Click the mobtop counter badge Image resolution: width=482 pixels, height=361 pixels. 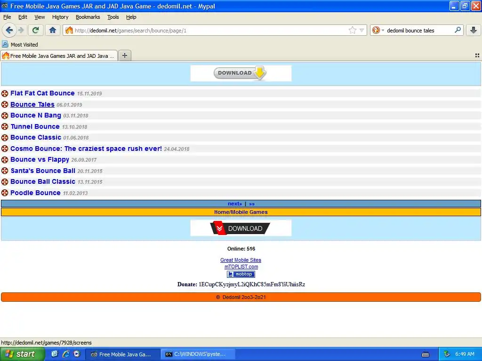coord(241,274)
